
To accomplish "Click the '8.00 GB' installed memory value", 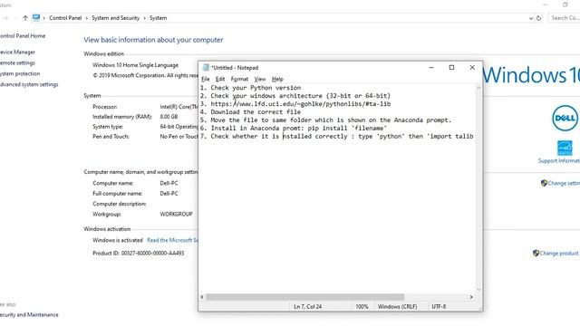I will coord(169,117).
